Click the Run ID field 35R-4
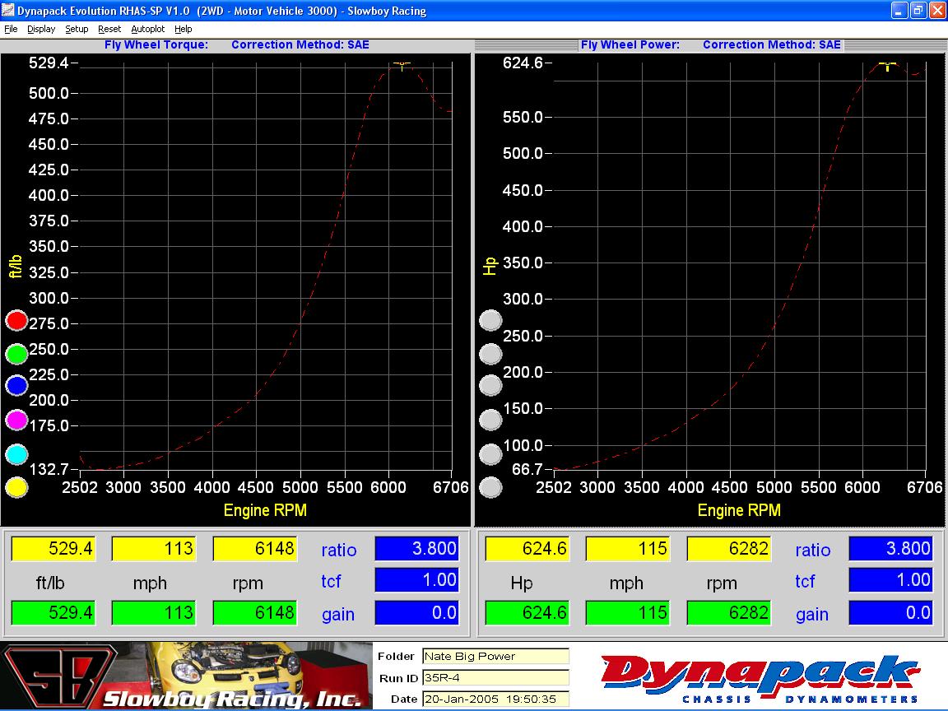The image size is (948, 711). (495, 678)
